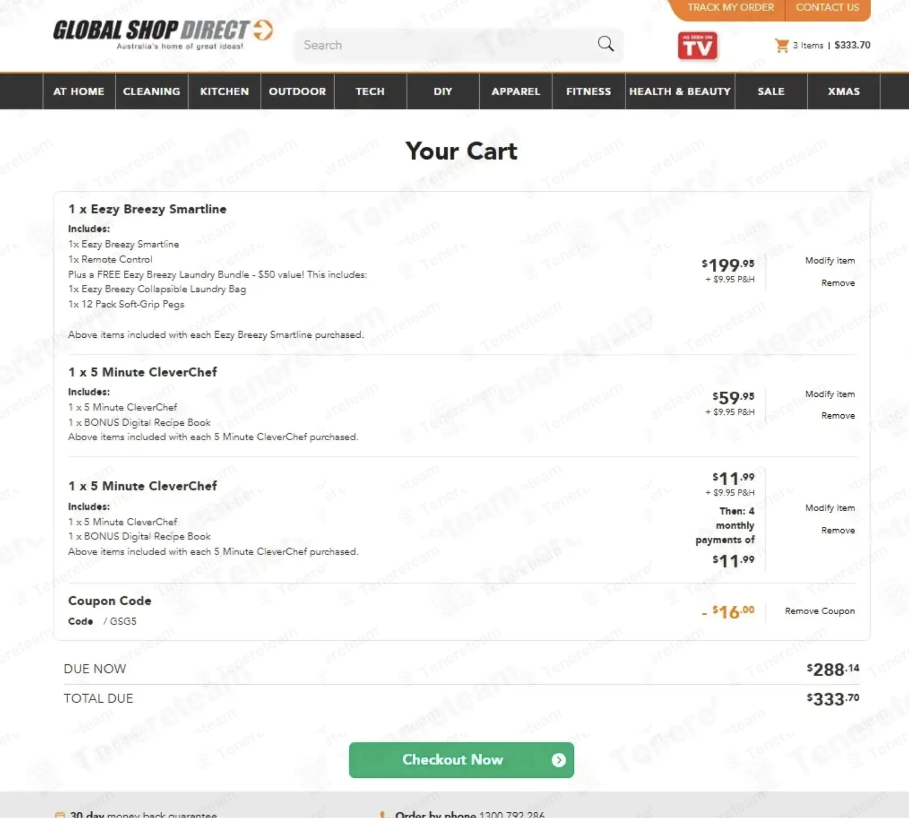The height and width of the screenshot is (818, 909).
Task: Open the TECH category
Action: pos(370,91)
